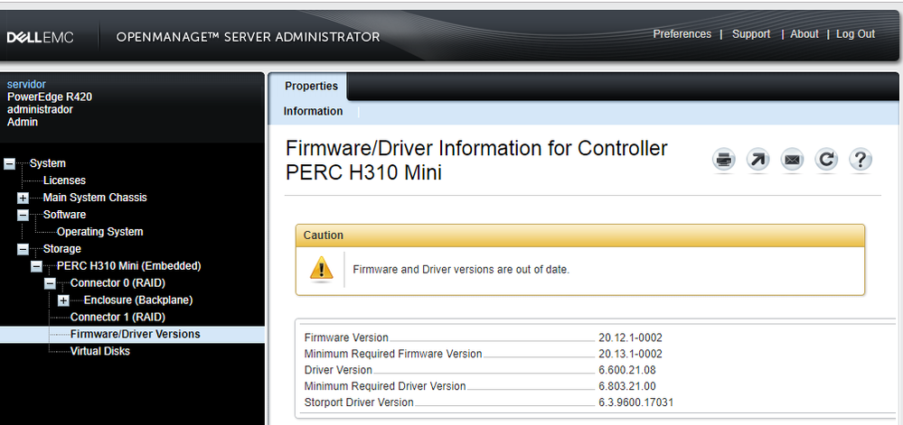Click the administrador user name text
This screenshot has width=903, height=425.
[40, 109]
